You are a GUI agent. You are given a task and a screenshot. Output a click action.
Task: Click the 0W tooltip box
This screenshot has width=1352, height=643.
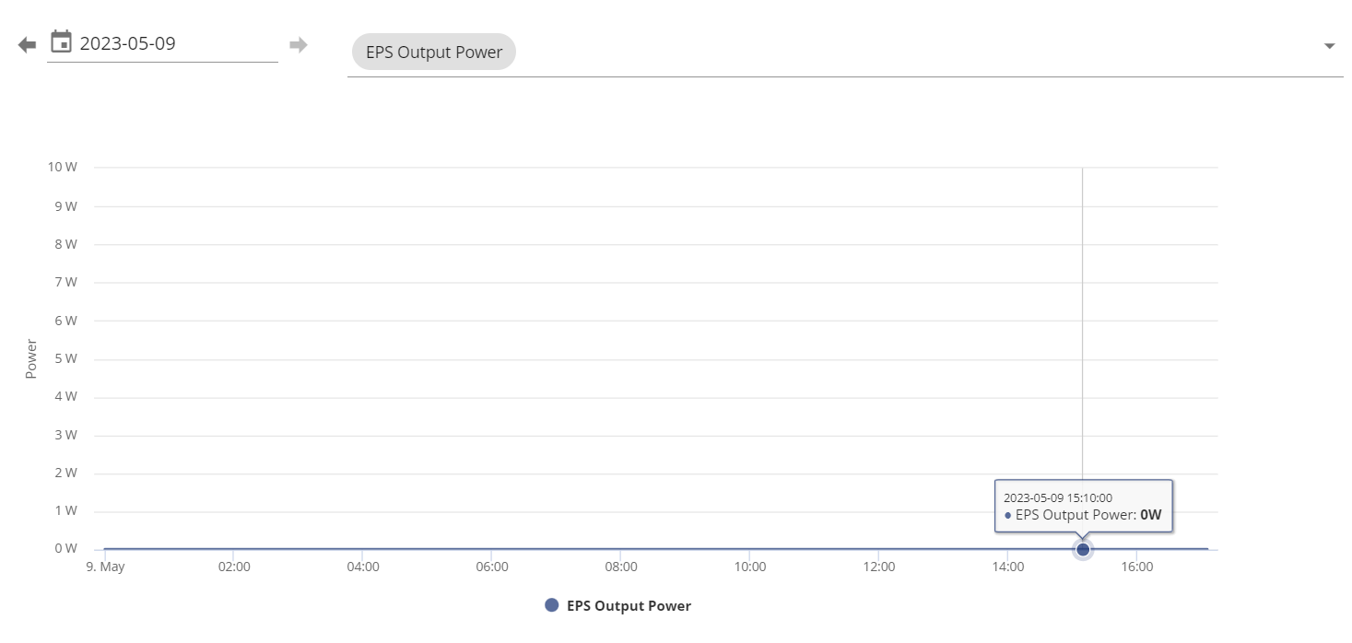[1083, 506]
